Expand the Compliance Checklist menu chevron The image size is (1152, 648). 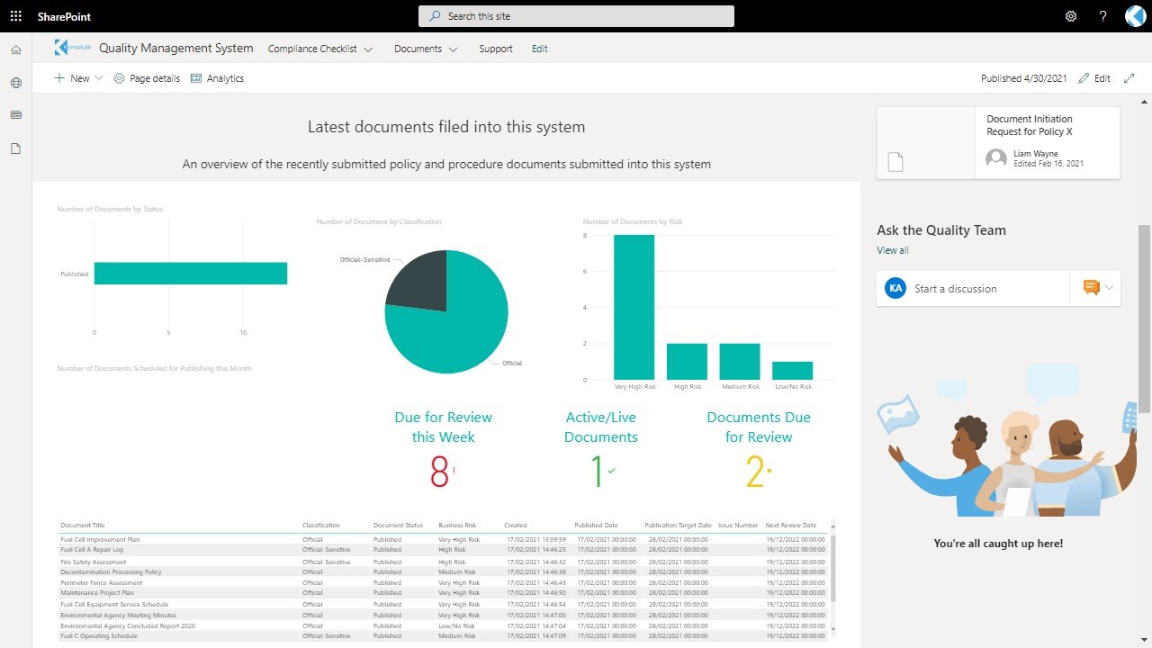coord(368,49)
